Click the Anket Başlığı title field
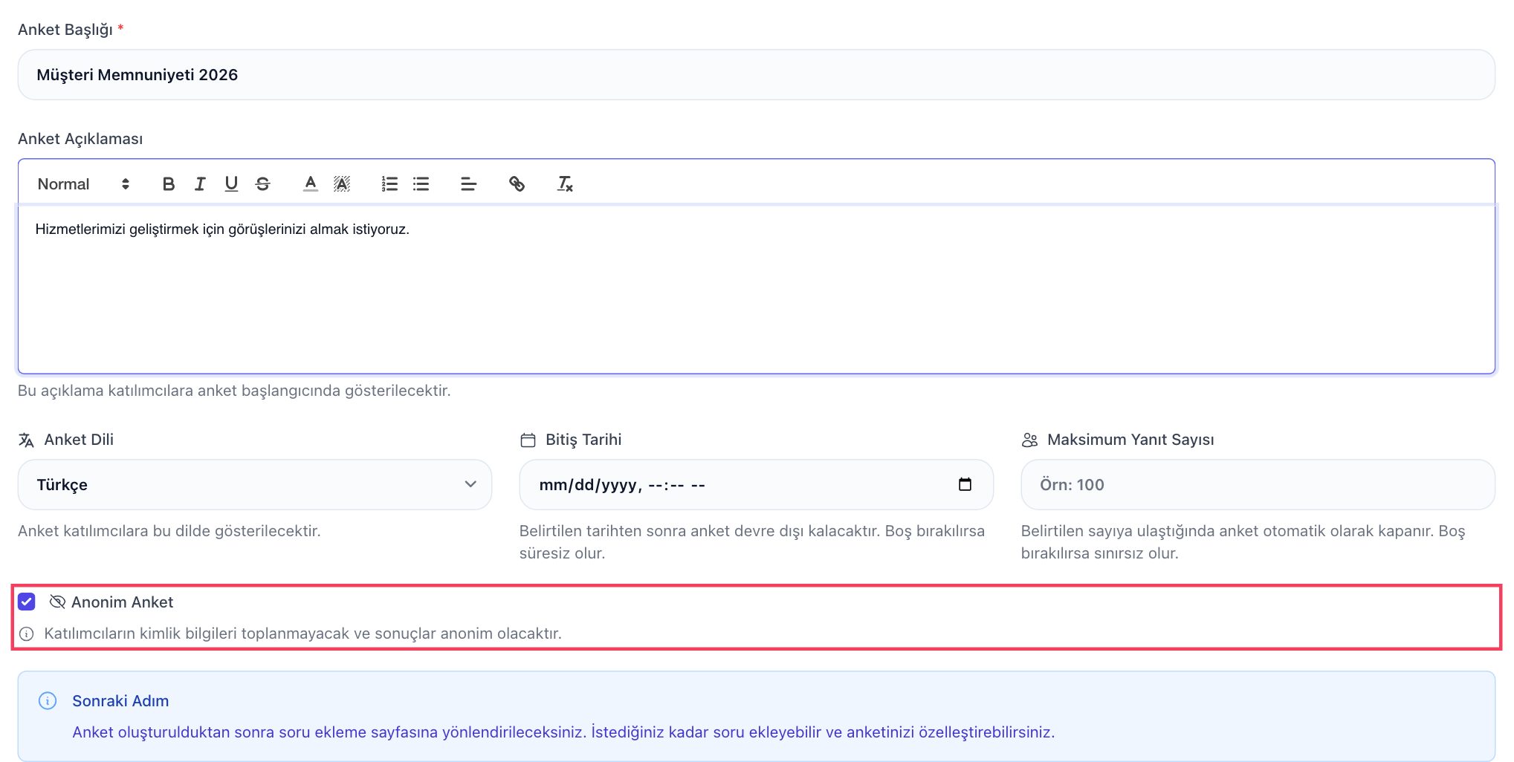This screenshot has height=762, width=1514. pyautogui.click(x=757, y=74)
